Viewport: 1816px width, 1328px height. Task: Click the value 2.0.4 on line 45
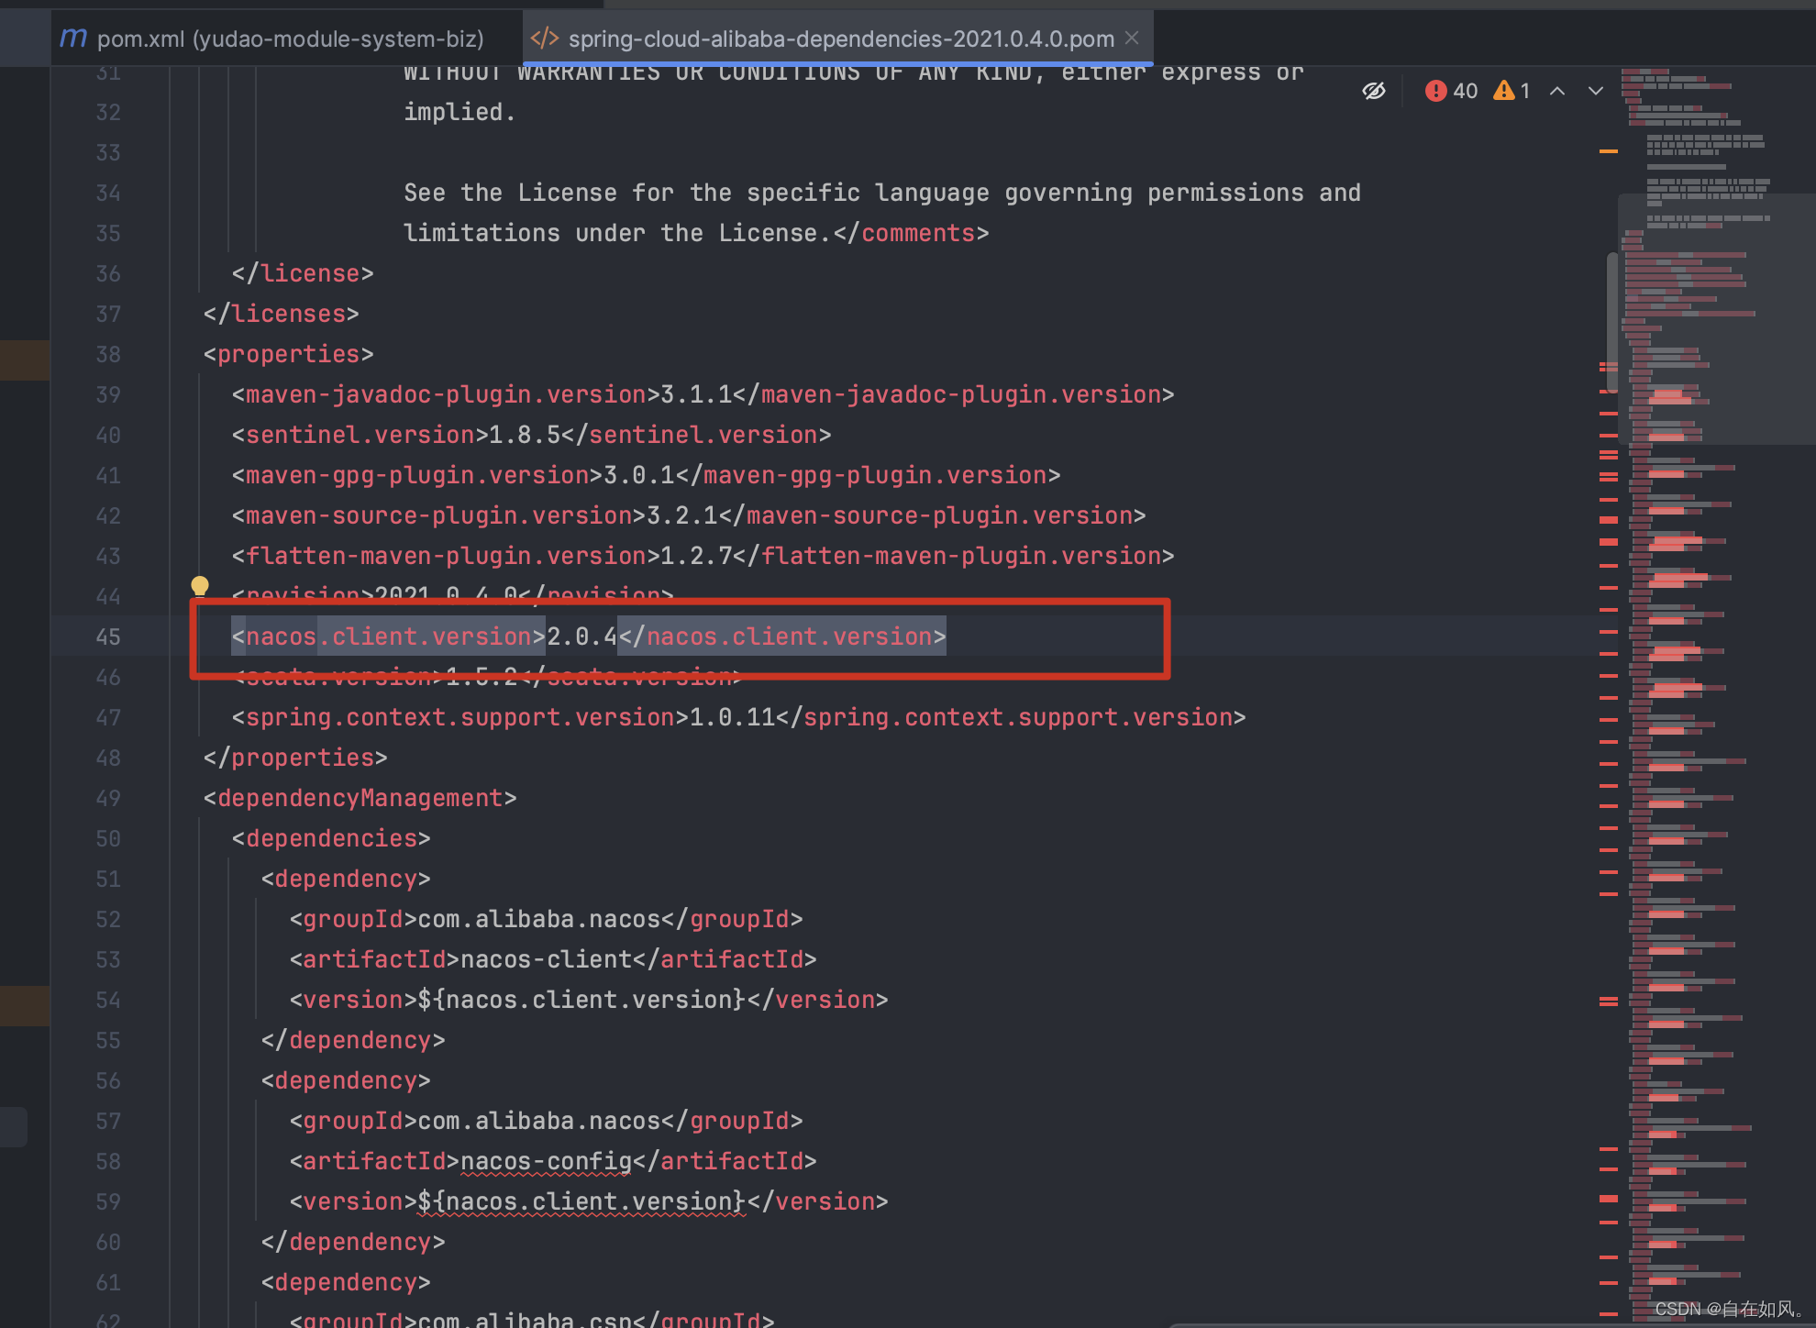coord(582,636)
